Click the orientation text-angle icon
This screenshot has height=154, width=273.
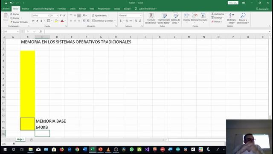[x=84, y=15]
